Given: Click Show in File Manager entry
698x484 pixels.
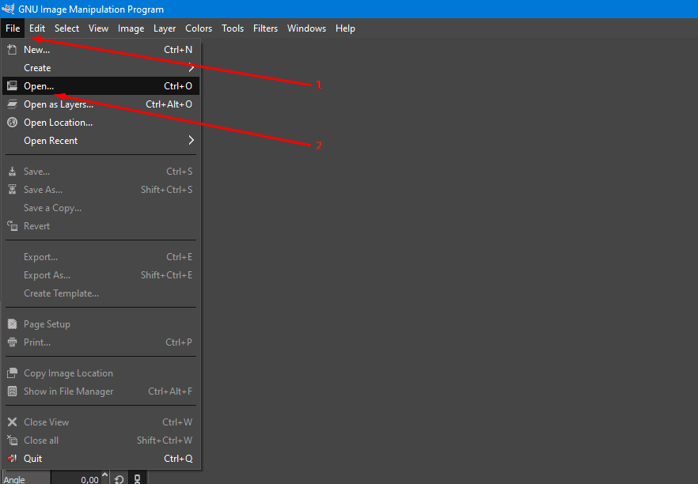Looking at the screenshot, I should pyautogui.click(x=101, y=391).
